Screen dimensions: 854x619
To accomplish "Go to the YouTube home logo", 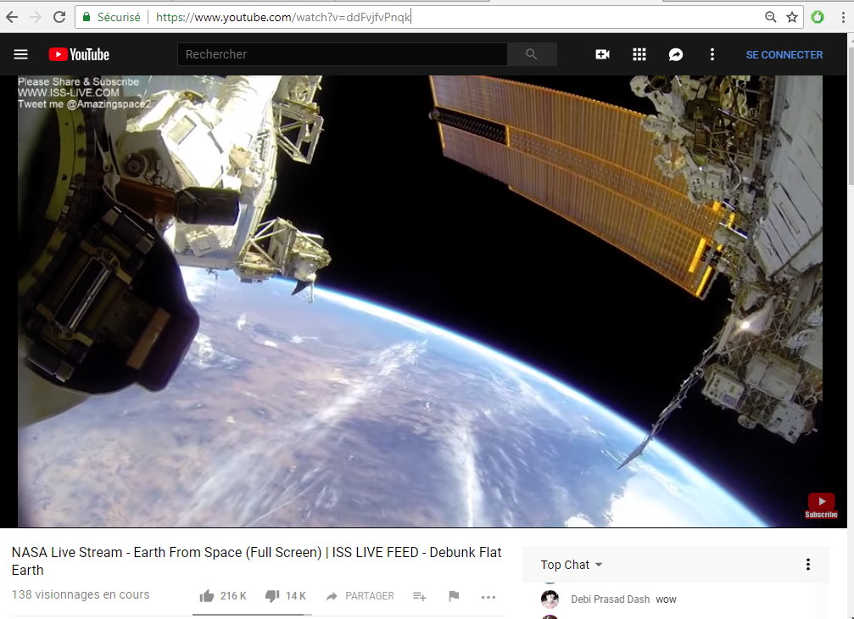I will [x=79, y=54].
